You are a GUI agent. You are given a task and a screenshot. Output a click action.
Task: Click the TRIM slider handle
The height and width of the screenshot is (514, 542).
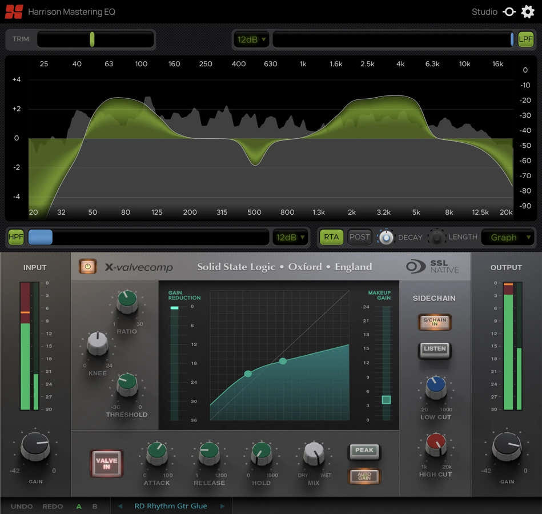pos(92,39)
